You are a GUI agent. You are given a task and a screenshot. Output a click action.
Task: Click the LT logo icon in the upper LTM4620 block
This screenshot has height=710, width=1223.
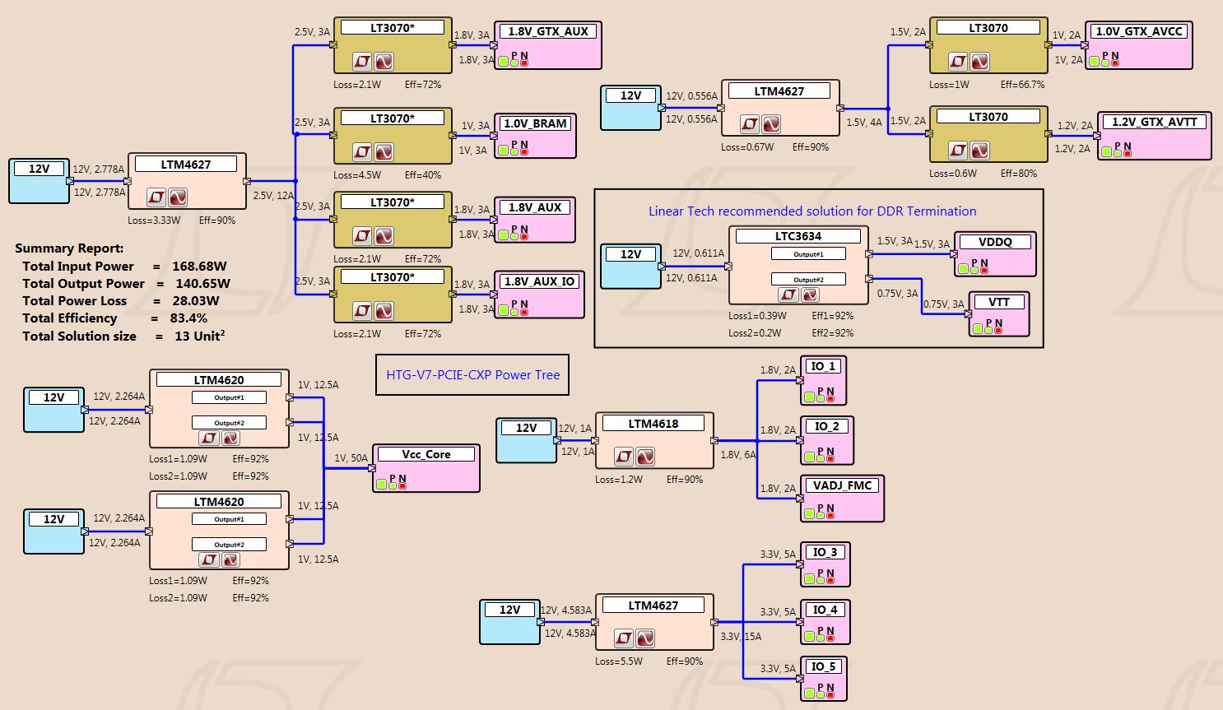(x=209, y=438)
